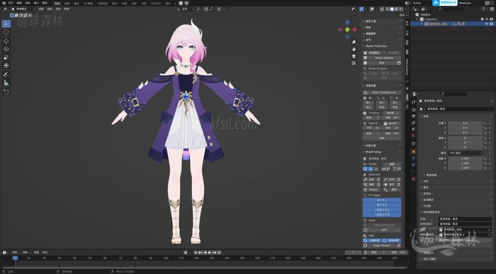Open MMD Tools/Manual link button

(x=382, y=92)
